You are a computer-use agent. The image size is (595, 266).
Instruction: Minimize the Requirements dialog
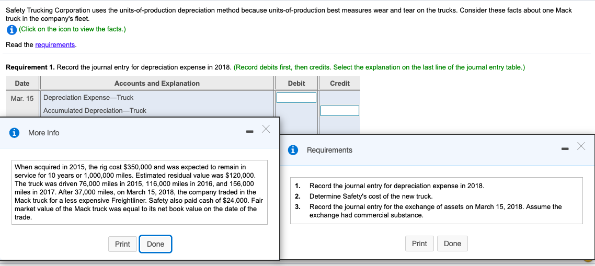point(565,149)
